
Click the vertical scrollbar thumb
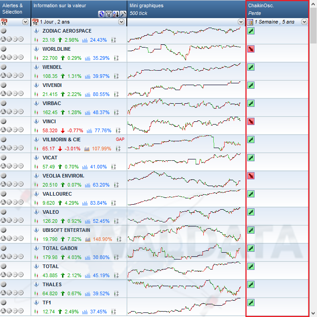tap(313, 26)
